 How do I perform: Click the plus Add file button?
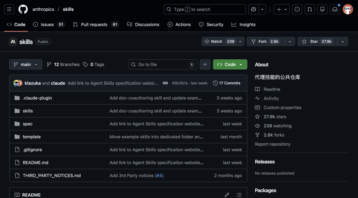pyautogui.click(x=205, y=64)
